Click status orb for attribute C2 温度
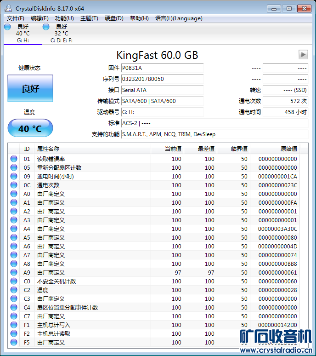Image resolution: width=316 pixels, height=356 pixels. [x=14, y=290]
